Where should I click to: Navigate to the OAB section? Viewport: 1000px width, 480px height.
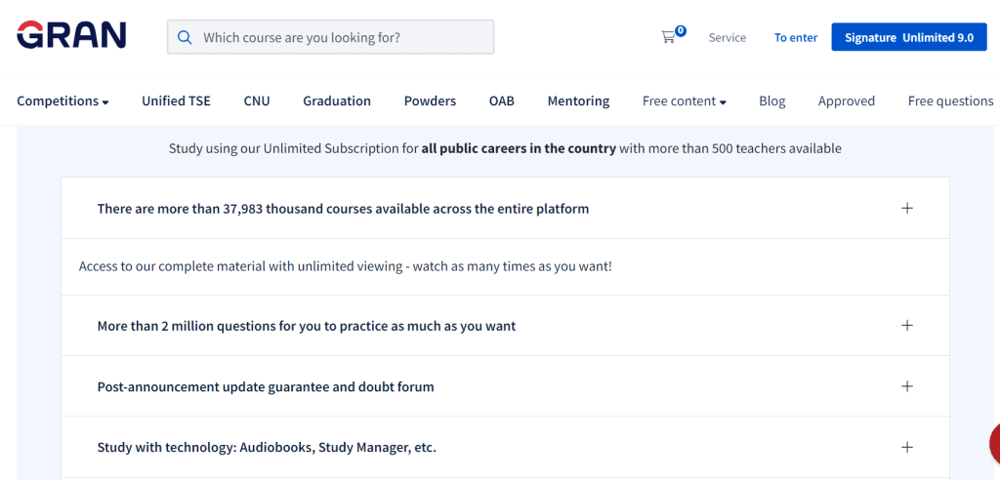[502, 100]
